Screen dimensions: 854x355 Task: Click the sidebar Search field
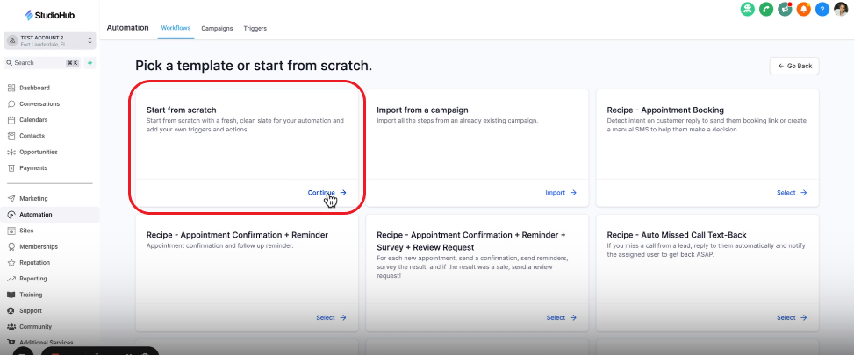point(42,63)
